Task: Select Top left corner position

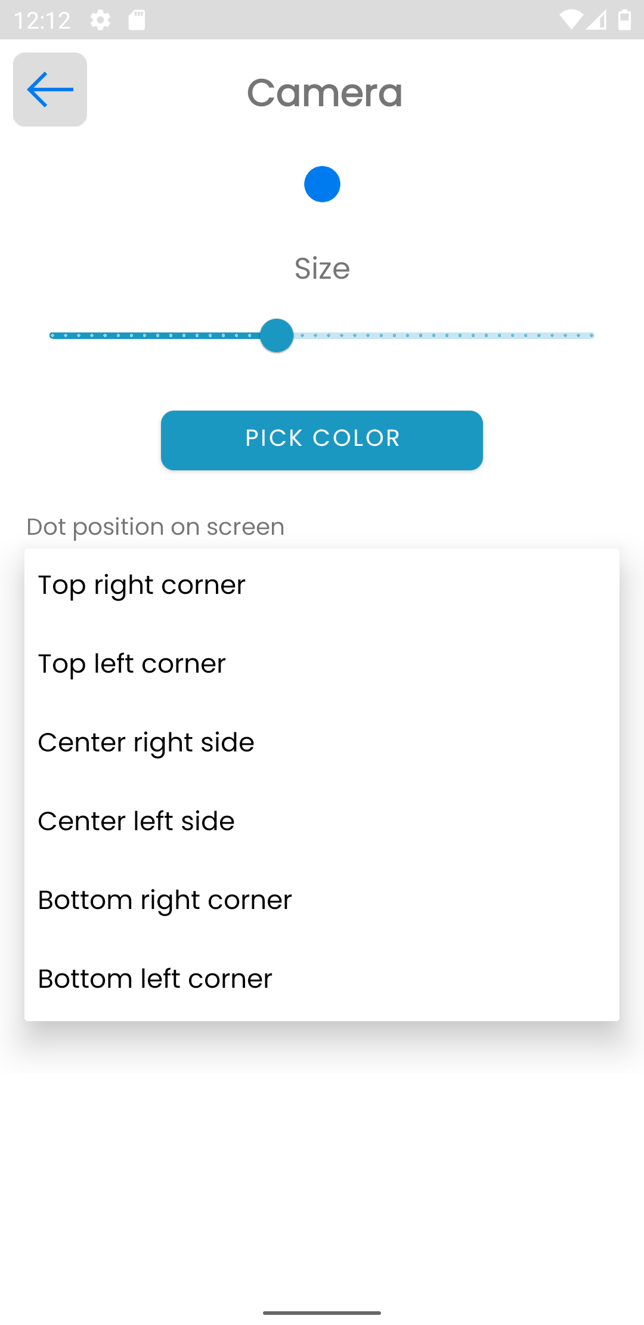Action: (132, 664)
